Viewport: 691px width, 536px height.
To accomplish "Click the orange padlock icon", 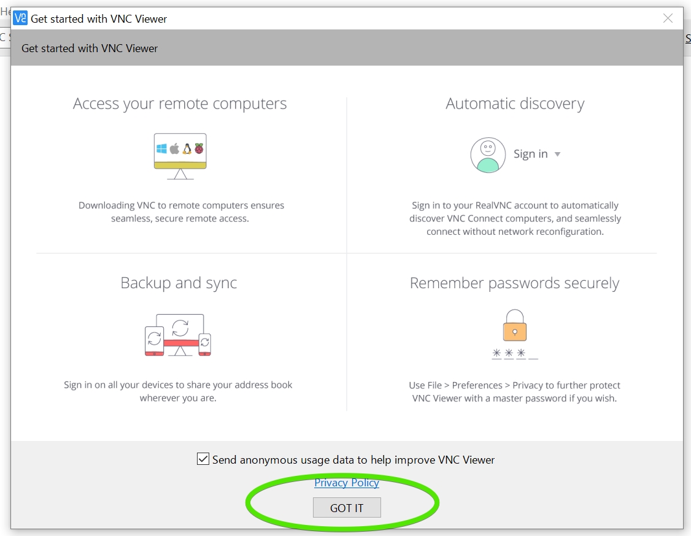I will (x=515, y=326).
